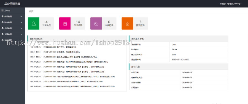Click the PHP版本 label cell
The height and width of the screenshot is (104, 248).
pos(149,50)
